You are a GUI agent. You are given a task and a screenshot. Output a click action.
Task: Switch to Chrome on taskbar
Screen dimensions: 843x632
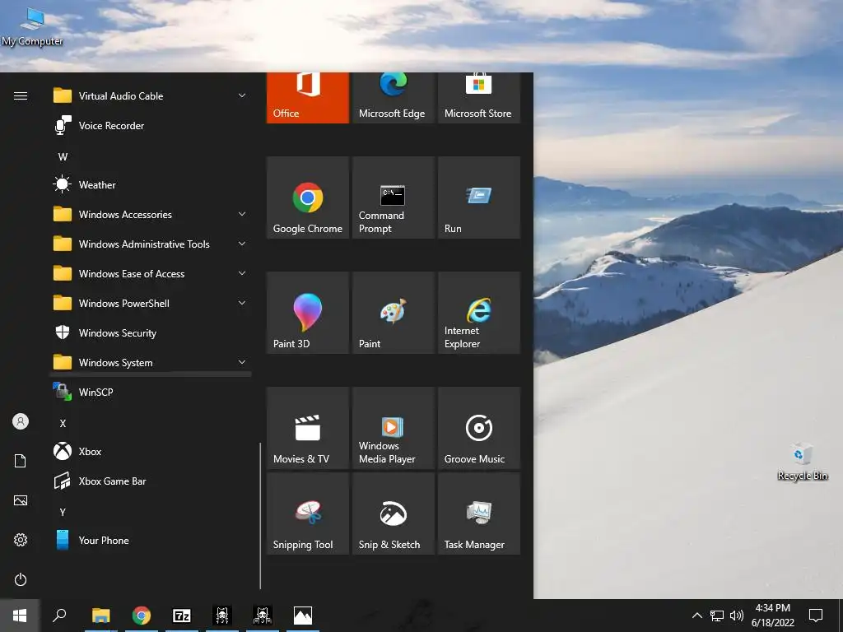(x=142, y=616)
